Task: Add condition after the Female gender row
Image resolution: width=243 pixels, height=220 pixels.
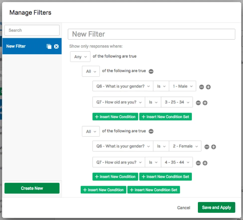Action: [x=214, y=147]
